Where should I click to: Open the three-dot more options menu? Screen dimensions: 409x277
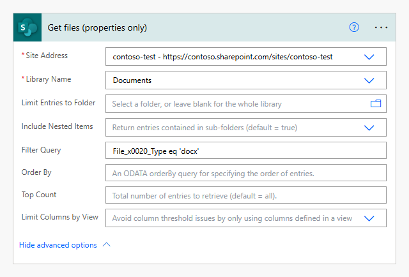point(381,27)
